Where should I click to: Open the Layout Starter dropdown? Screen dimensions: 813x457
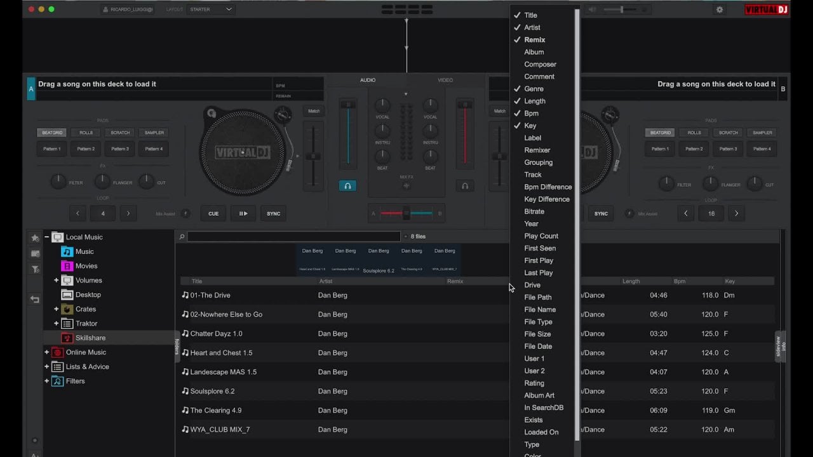211,10
